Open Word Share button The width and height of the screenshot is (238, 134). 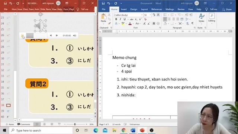[x=227, y=9]
